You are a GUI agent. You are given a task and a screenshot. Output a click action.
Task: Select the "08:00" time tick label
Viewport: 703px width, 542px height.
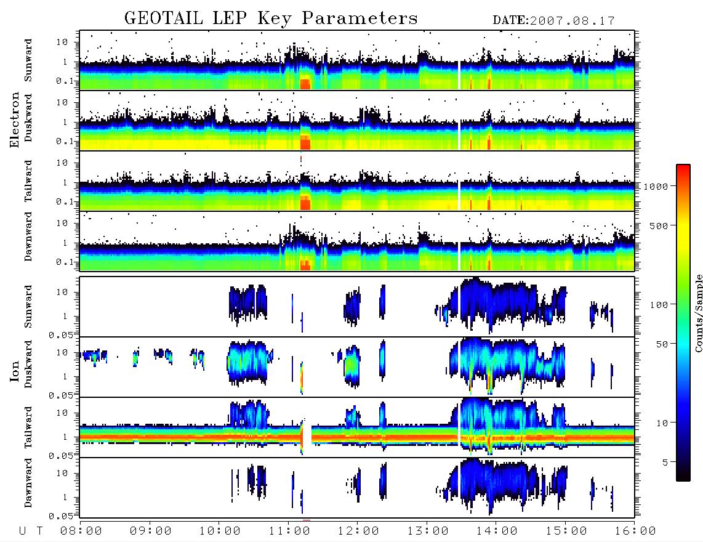81,531
